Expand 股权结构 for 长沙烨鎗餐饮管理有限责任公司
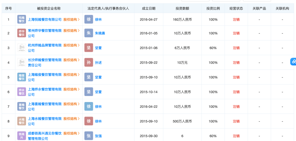Image resolution: width=296 pixels, height=141 pixels. (x=72, y=60)
